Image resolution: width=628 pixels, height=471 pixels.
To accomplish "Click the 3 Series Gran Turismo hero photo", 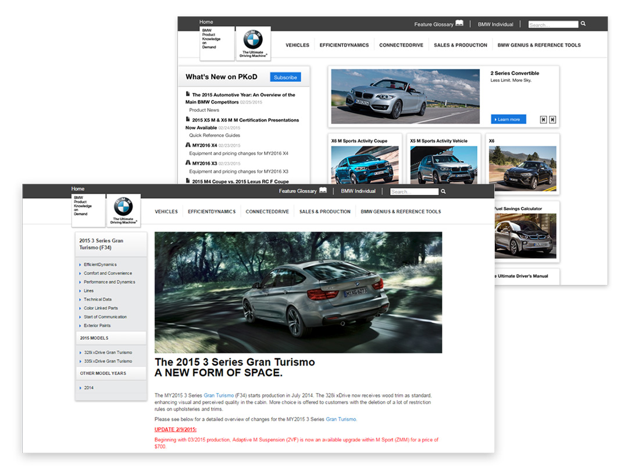I will point(298,292).
